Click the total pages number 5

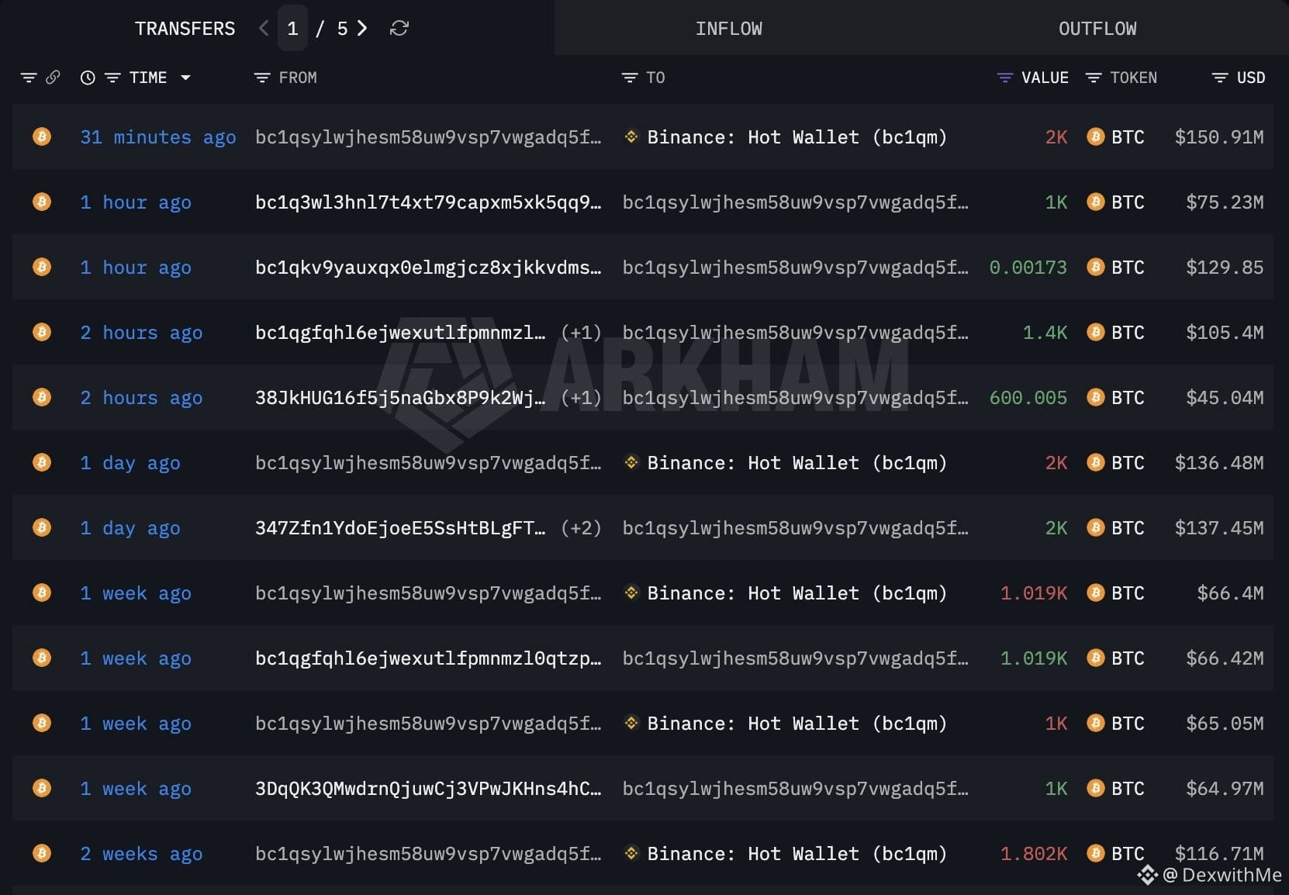(x=342, y=29)
